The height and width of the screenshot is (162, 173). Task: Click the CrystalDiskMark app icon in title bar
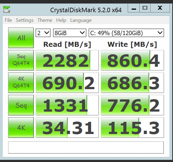click(x=7, y=9)
